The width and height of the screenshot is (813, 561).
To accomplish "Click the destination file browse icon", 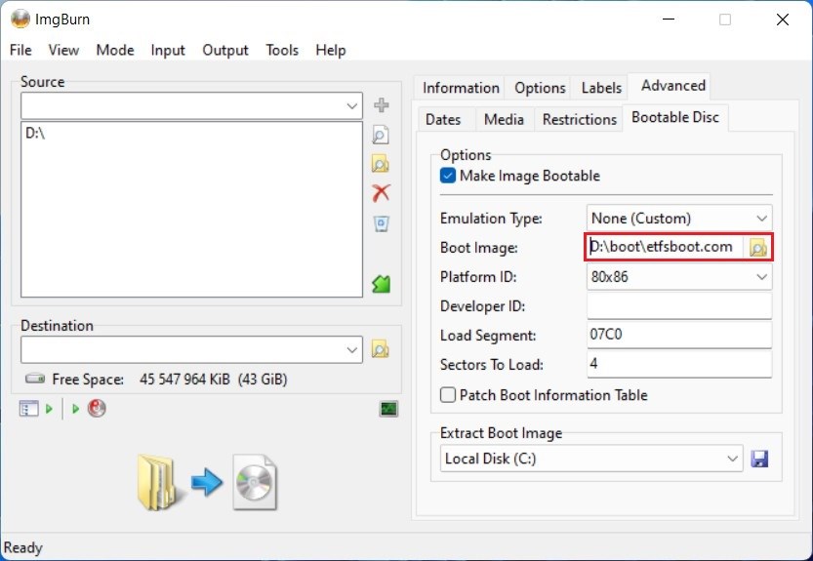I will point(382,349).
